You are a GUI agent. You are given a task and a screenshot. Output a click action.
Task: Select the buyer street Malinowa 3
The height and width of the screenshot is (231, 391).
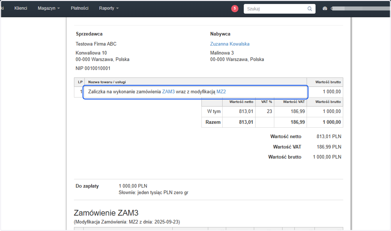(222, 53)
